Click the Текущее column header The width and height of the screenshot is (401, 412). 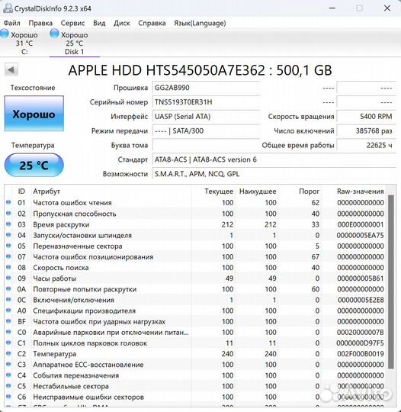coord(219,192)
